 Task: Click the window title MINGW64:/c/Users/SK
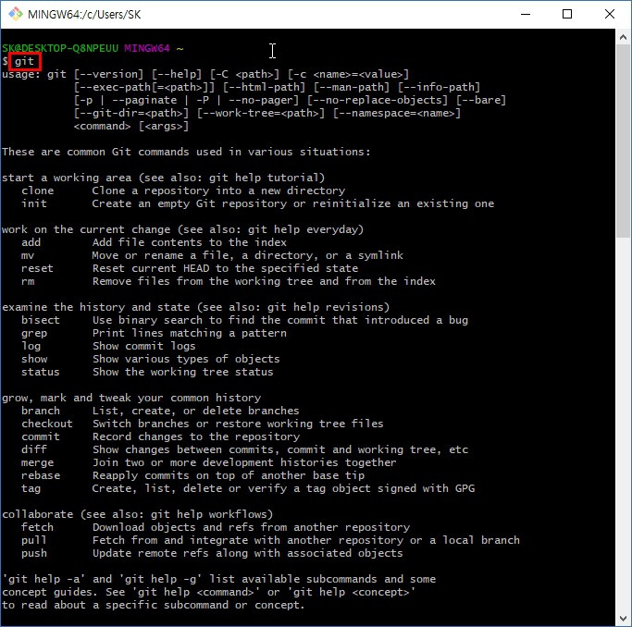click(84, 15)
